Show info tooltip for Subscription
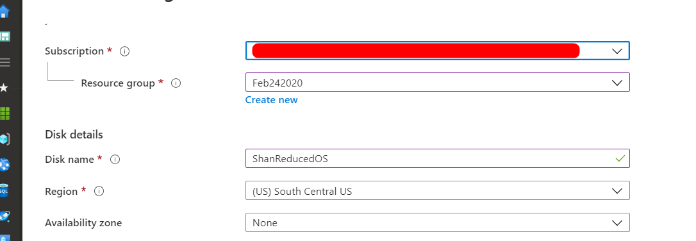696x241 pixels. point(125,51)
